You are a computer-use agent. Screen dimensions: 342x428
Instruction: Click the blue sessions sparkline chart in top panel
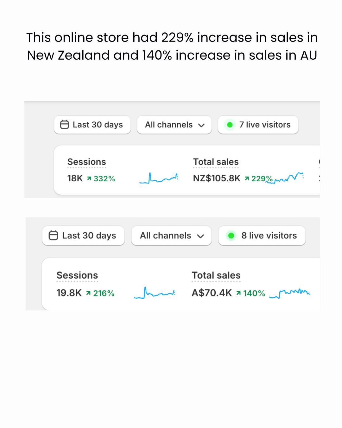click(158, 178)
